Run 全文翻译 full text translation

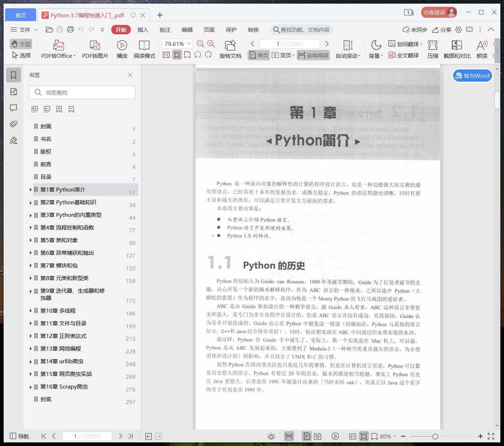[x=404, y=55]
